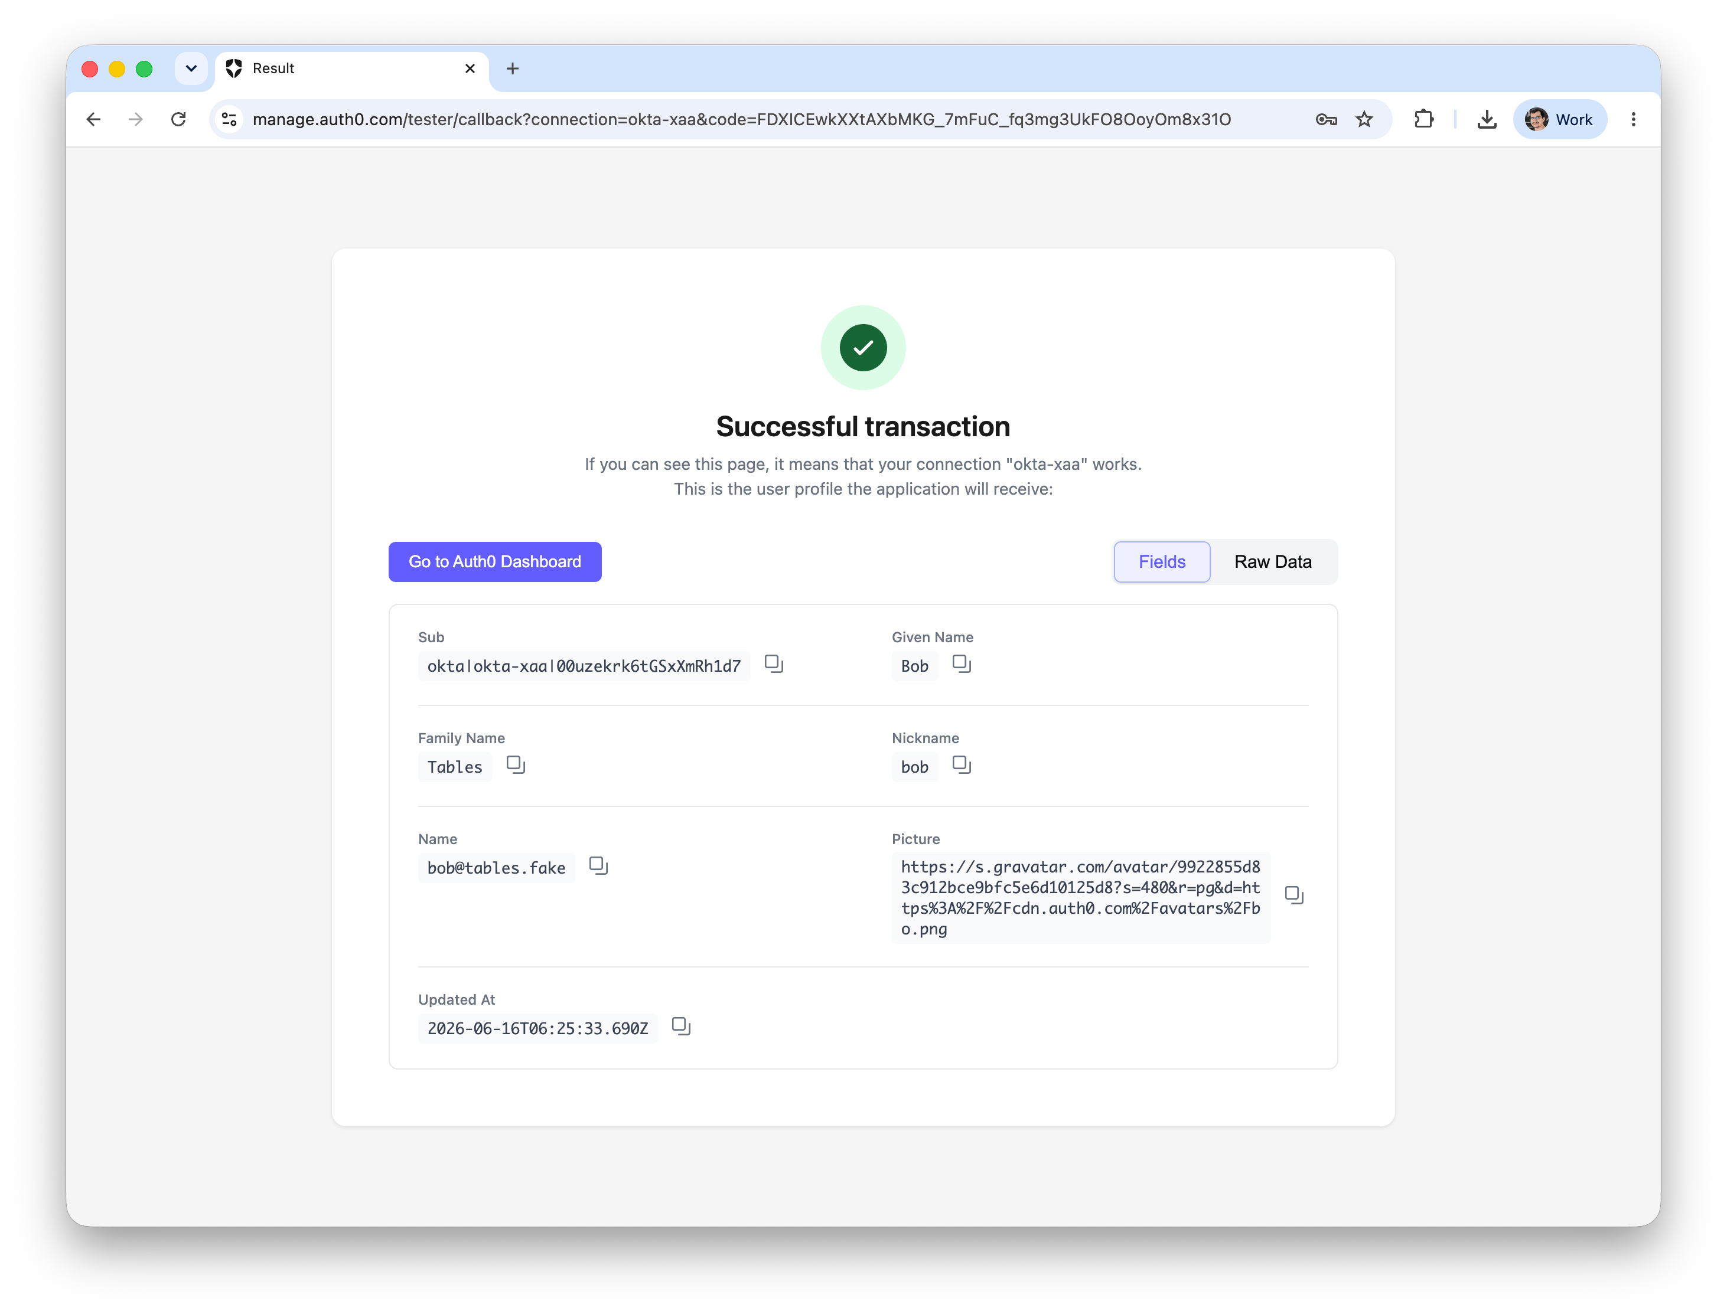Click the Nickname value bob
Viewport: 1727px width, 1314px height.
(914, 766)
